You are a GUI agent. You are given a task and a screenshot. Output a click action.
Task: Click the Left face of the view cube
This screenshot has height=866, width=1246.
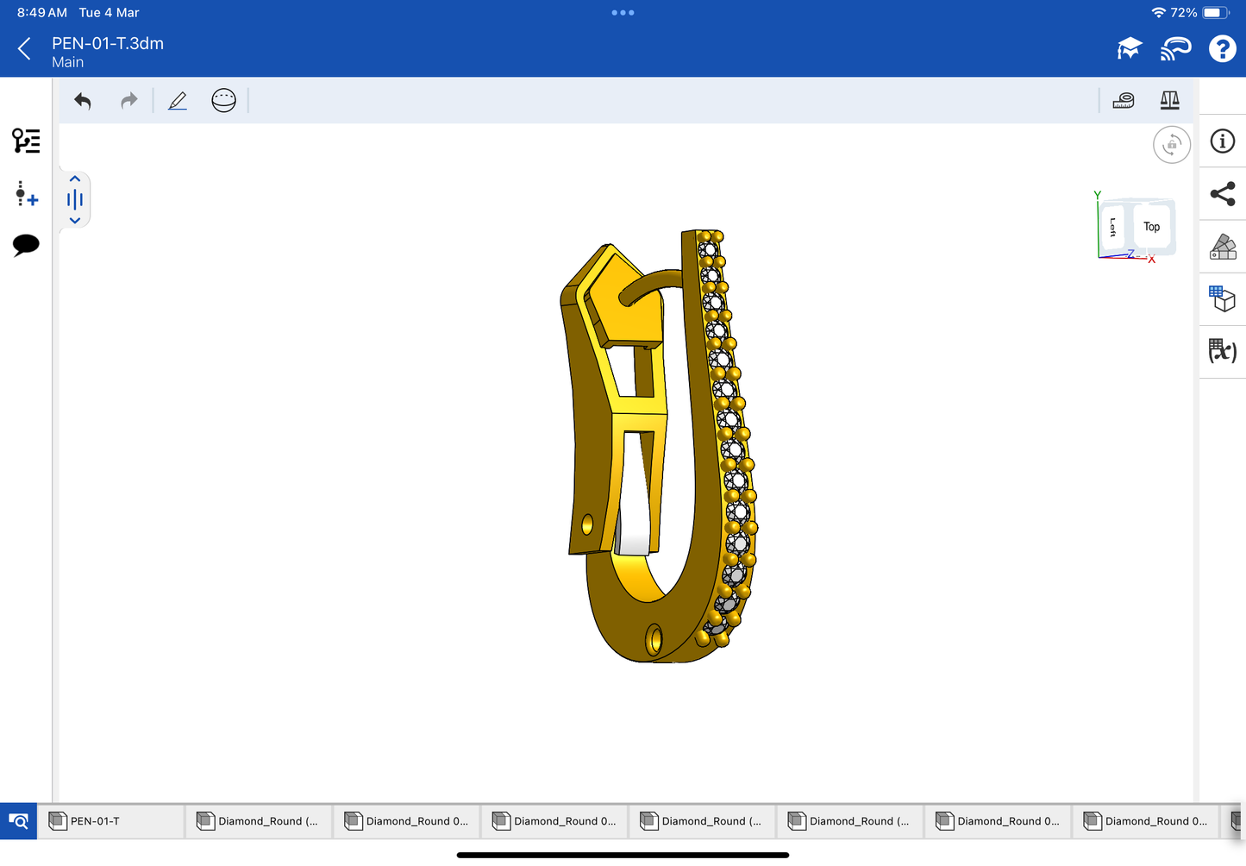pyautogui.click(x=1112, y=228)
